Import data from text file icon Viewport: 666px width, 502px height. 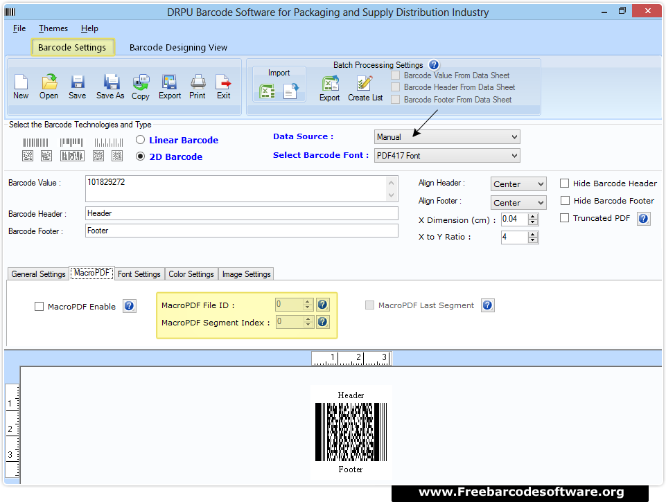(x=291, y=91)
